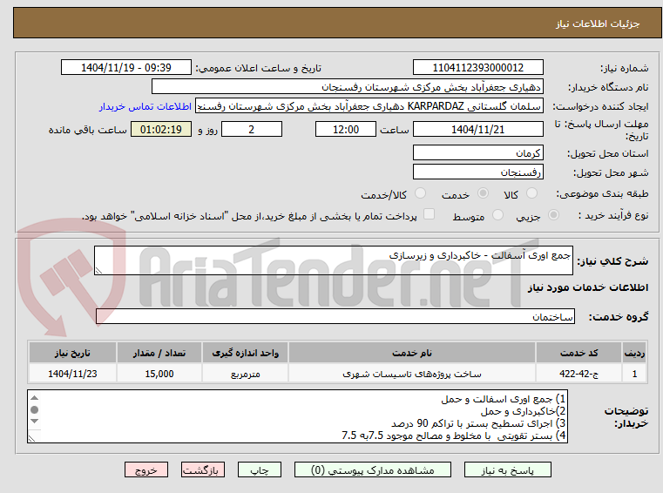
Task: Open مشاهده مدارک پیوستی (0) button
Action: tap(373, 469)
